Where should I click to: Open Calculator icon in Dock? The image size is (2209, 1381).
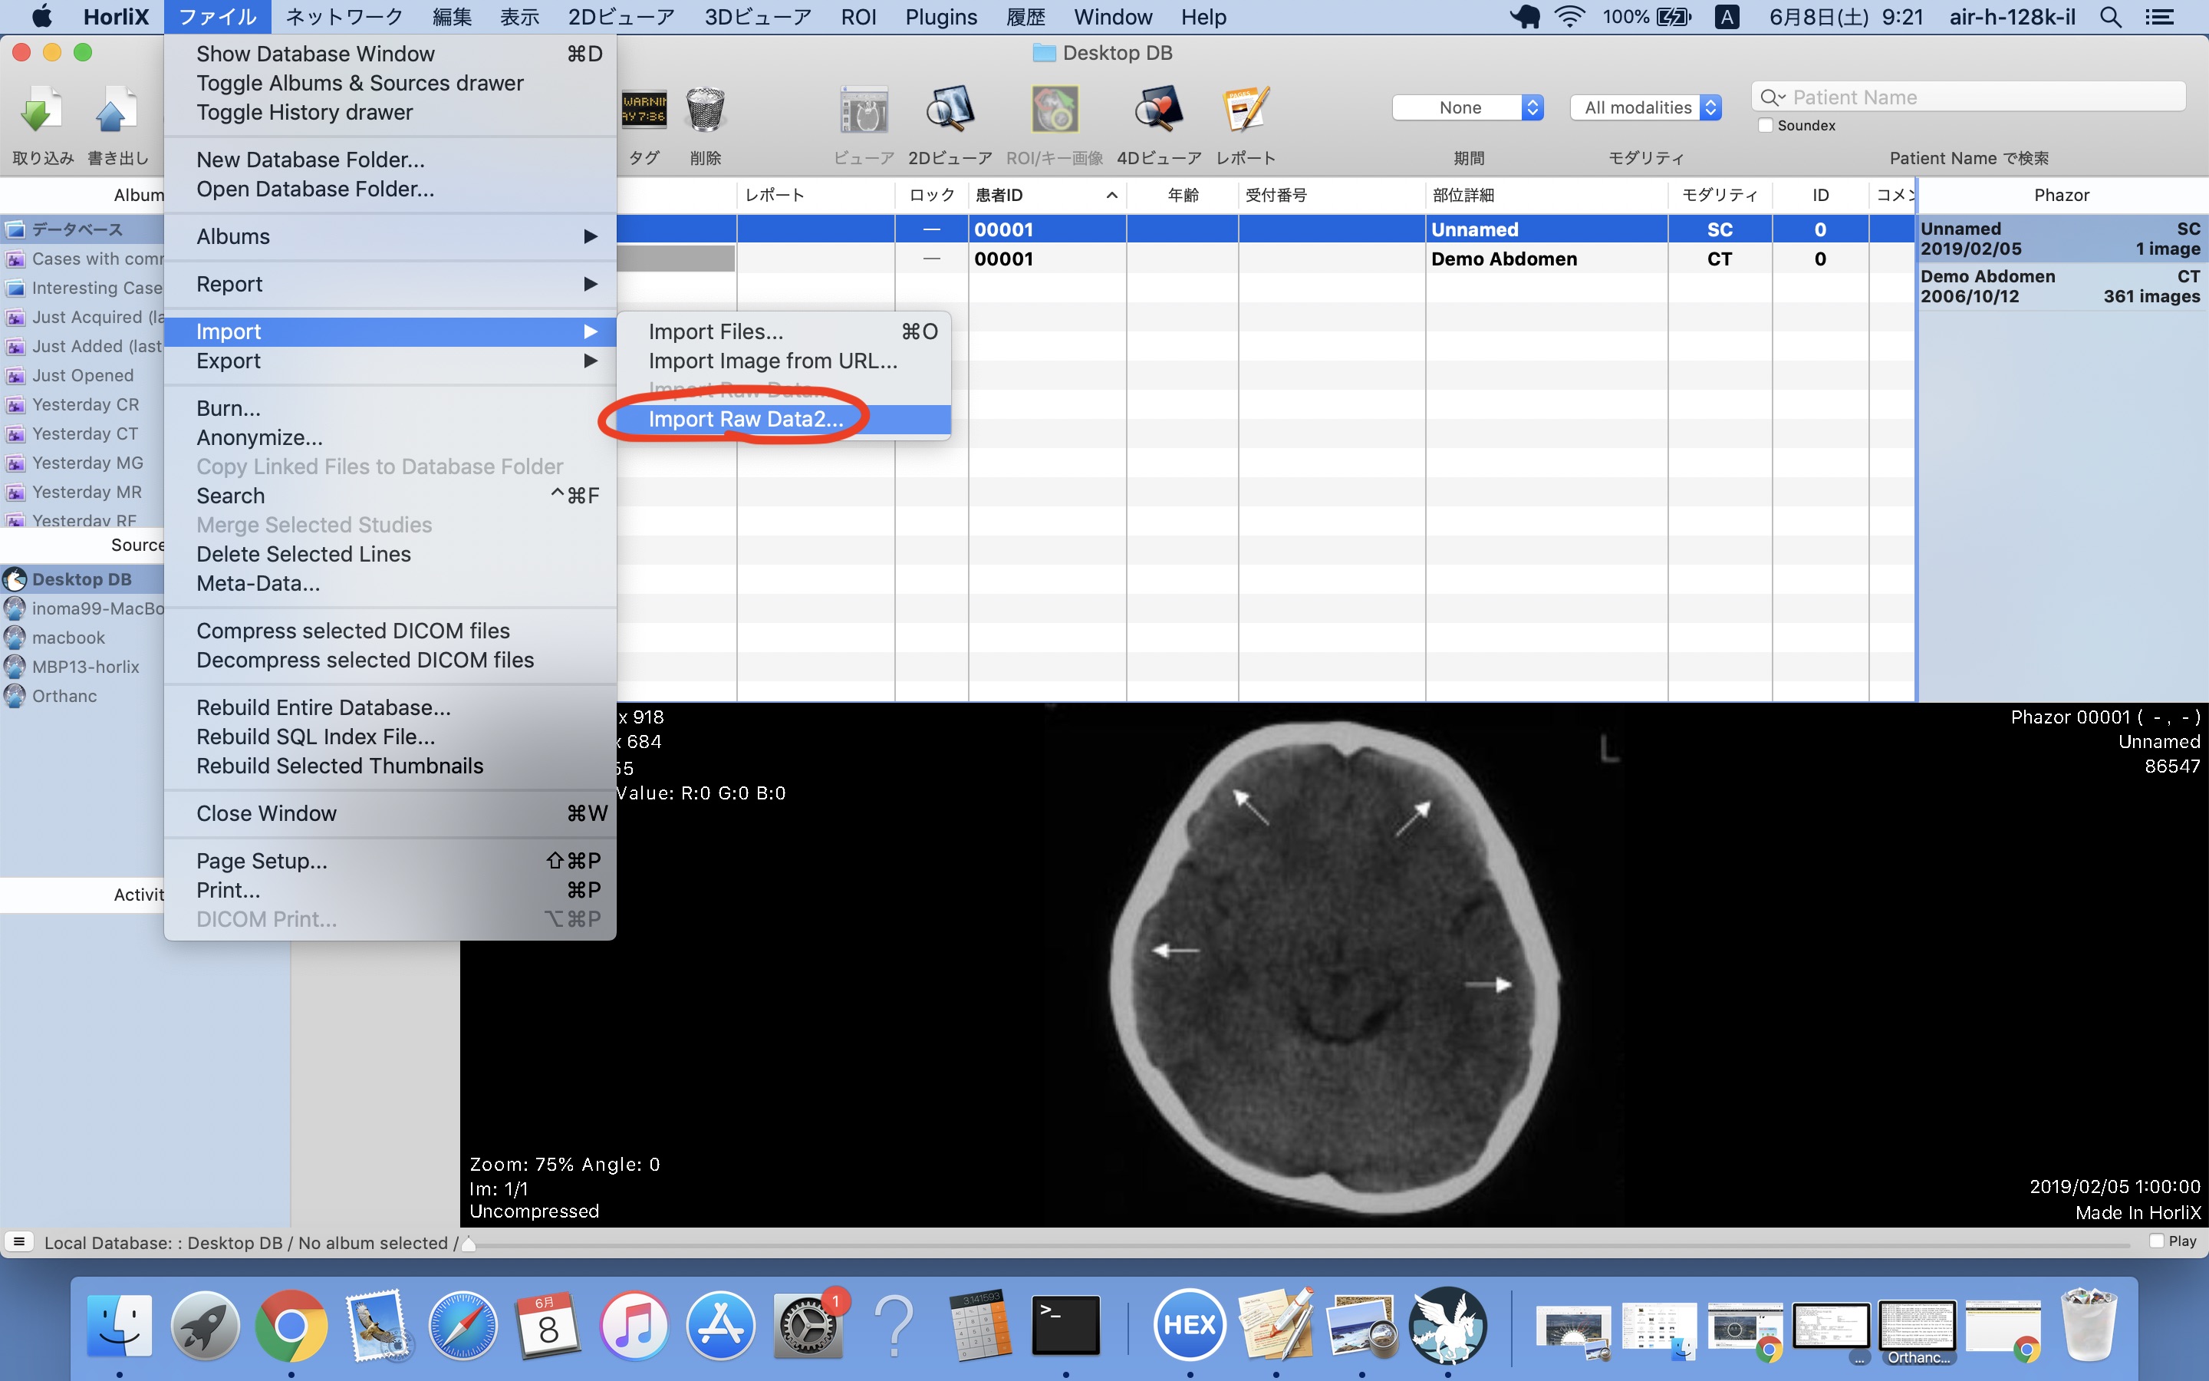tap(979, 1325)
